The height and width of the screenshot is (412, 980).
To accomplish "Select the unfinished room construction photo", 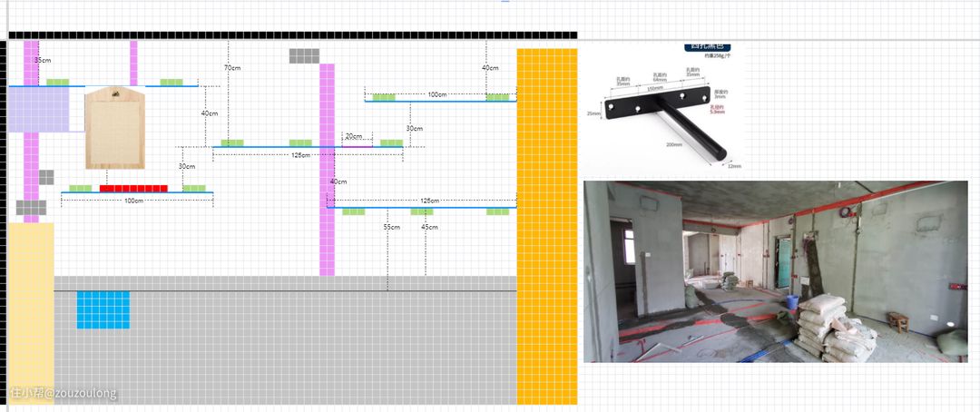I will pos(775,271).
